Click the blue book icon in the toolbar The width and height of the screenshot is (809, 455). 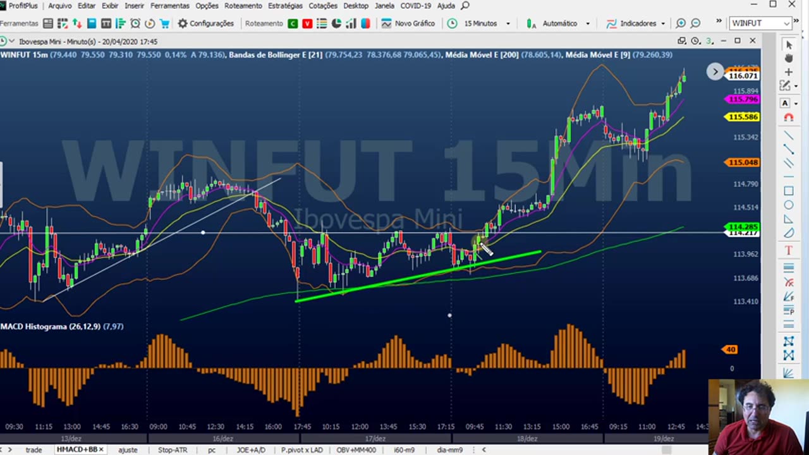[92, 23]
